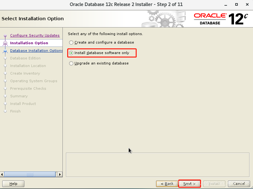Proceed with the Next button
253x189 pixels.
click(x=189, y=184)
